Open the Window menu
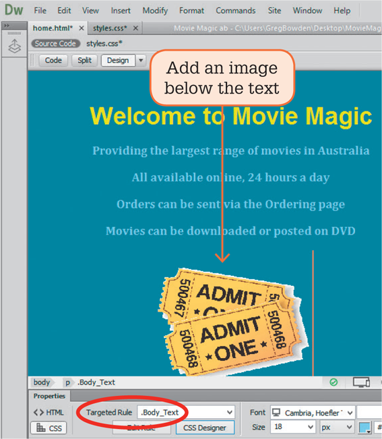The width and height of the screenshot is (382, 439). point(307,11)
